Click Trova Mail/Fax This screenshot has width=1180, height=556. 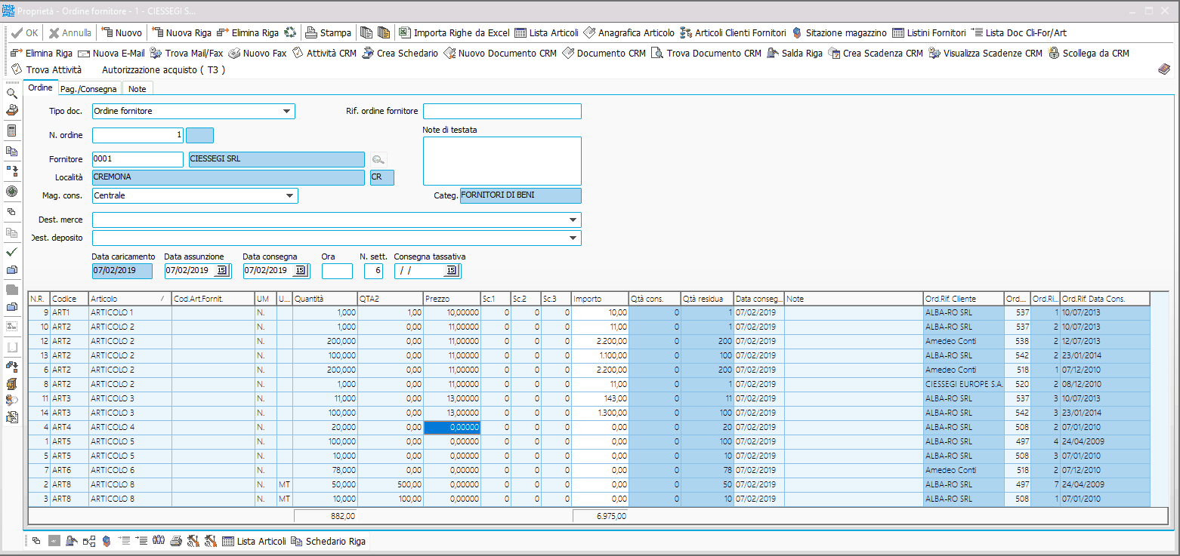[187, 54]
